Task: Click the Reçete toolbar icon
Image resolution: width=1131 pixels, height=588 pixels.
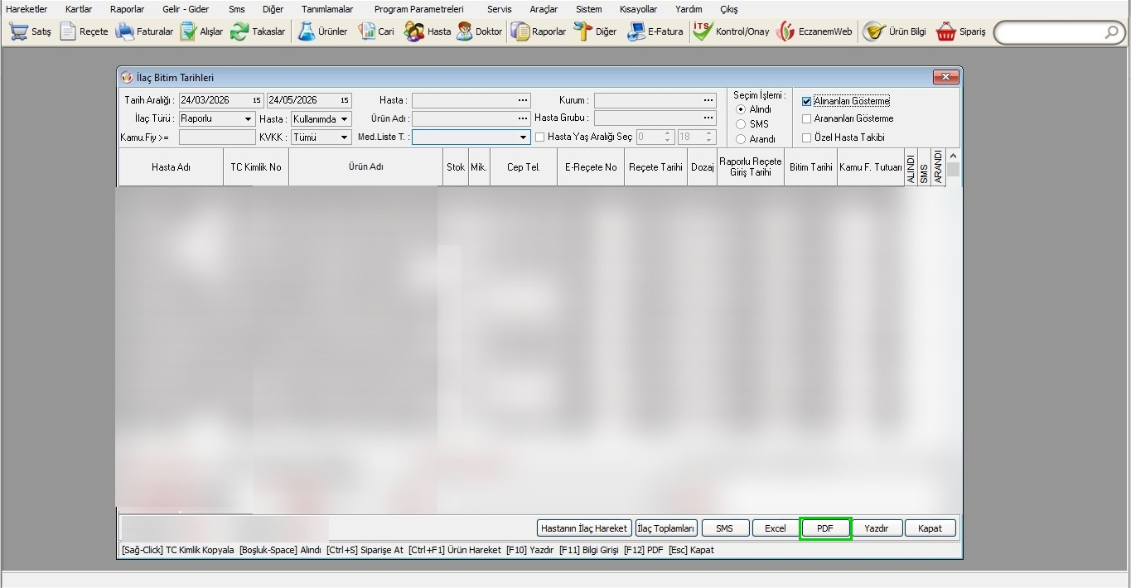Action: [x=68, y=31]
